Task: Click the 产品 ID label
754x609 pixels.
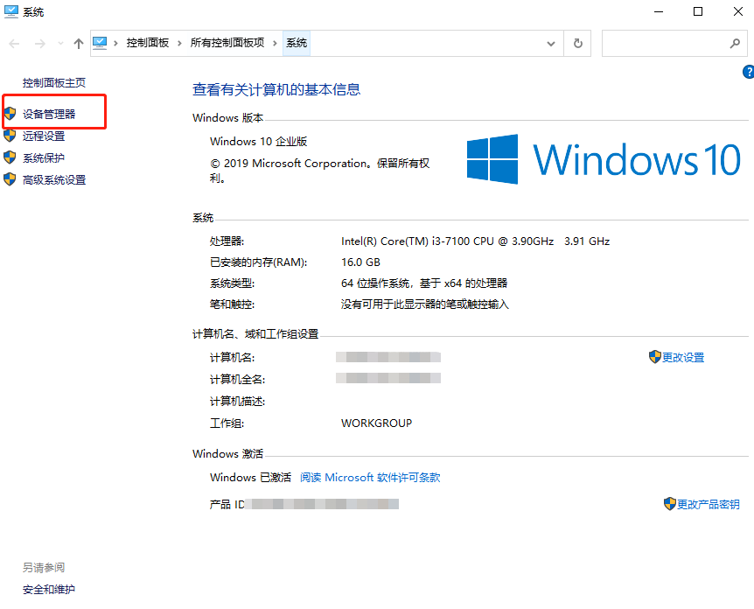Action: point(227,504)
